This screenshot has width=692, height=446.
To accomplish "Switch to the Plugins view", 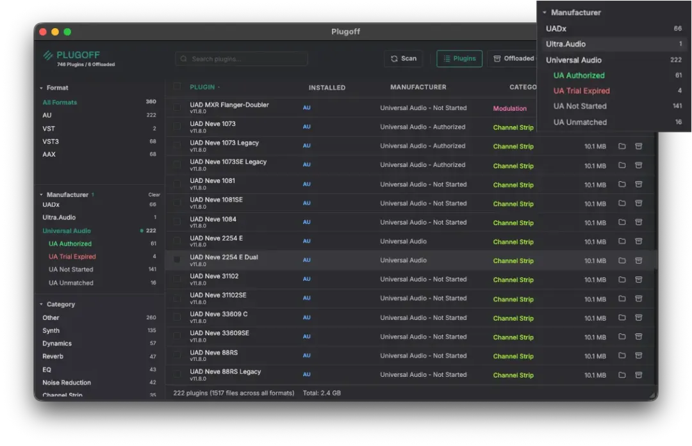I will 459,59.
